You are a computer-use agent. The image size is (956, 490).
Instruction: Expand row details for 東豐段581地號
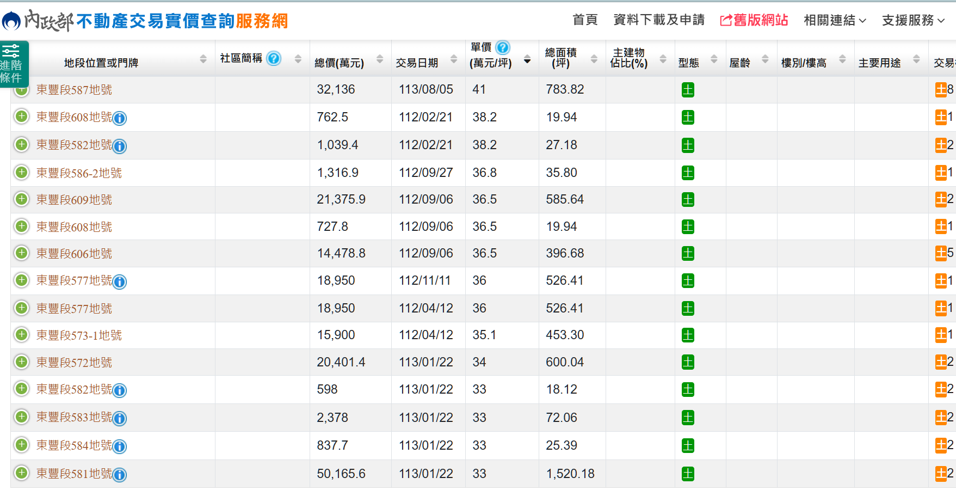[x=21, y=473]
